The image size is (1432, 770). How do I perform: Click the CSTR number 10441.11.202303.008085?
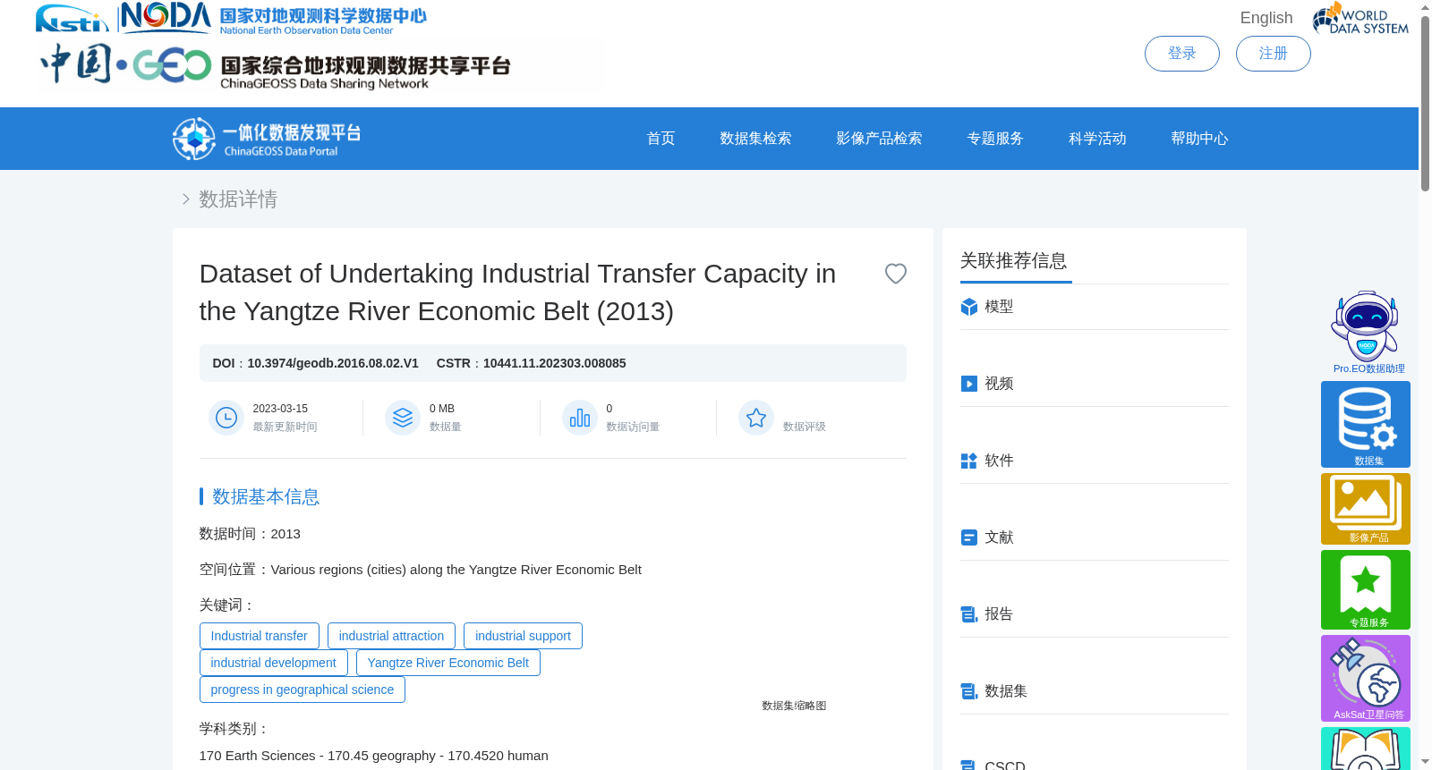coord(555,363)
